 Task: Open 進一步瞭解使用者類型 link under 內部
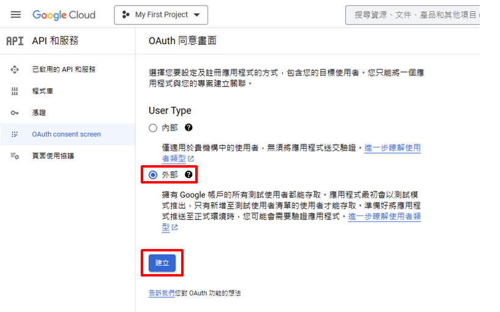click(392, 148)
